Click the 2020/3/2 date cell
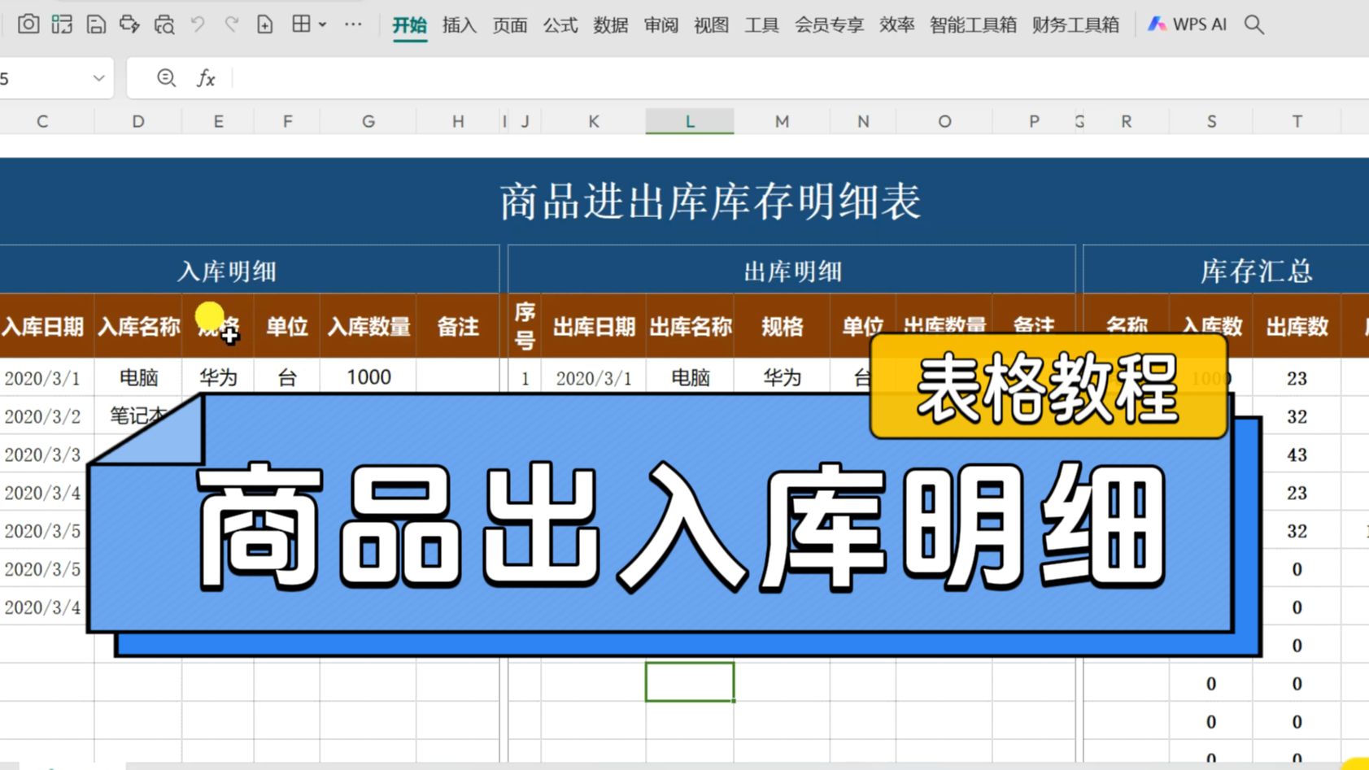The width and height of the screenshot is (1369, 770). click(42, 416)
